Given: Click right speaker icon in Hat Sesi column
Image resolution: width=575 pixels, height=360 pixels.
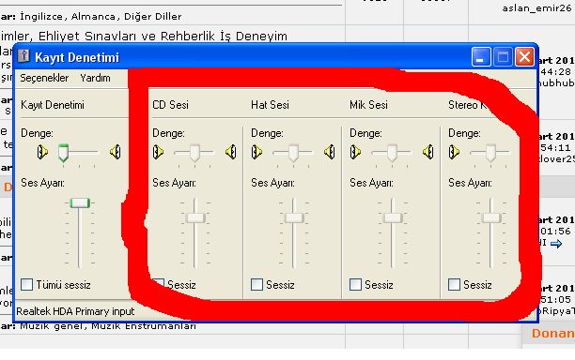Looking at the screenshot, I should 330,152.
